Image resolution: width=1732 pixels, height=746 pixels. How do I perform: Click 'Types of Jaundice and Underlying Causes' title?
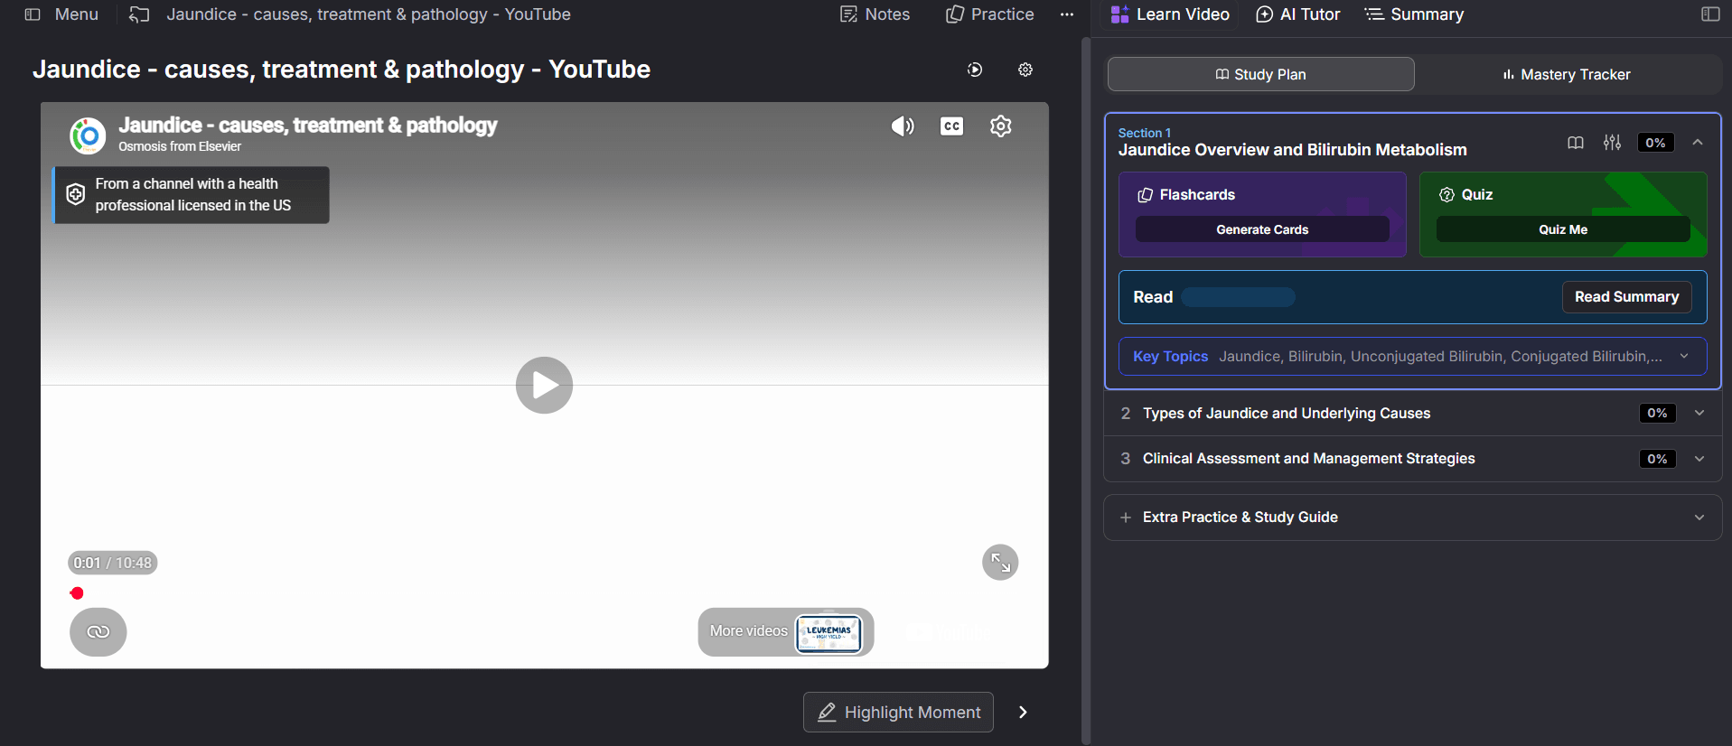[1287, 413]
